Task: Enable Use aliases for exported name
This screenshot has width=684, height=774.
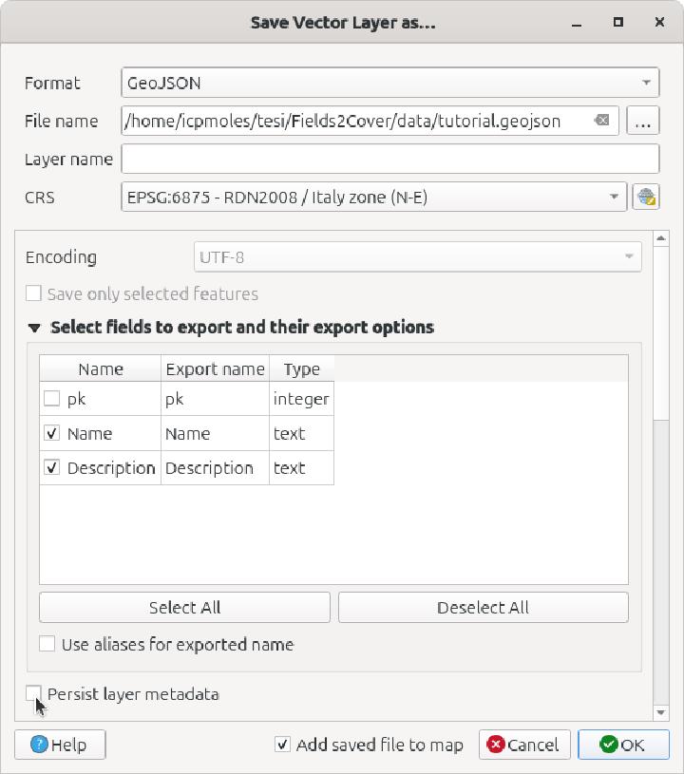Action: (x=47, y=644)
